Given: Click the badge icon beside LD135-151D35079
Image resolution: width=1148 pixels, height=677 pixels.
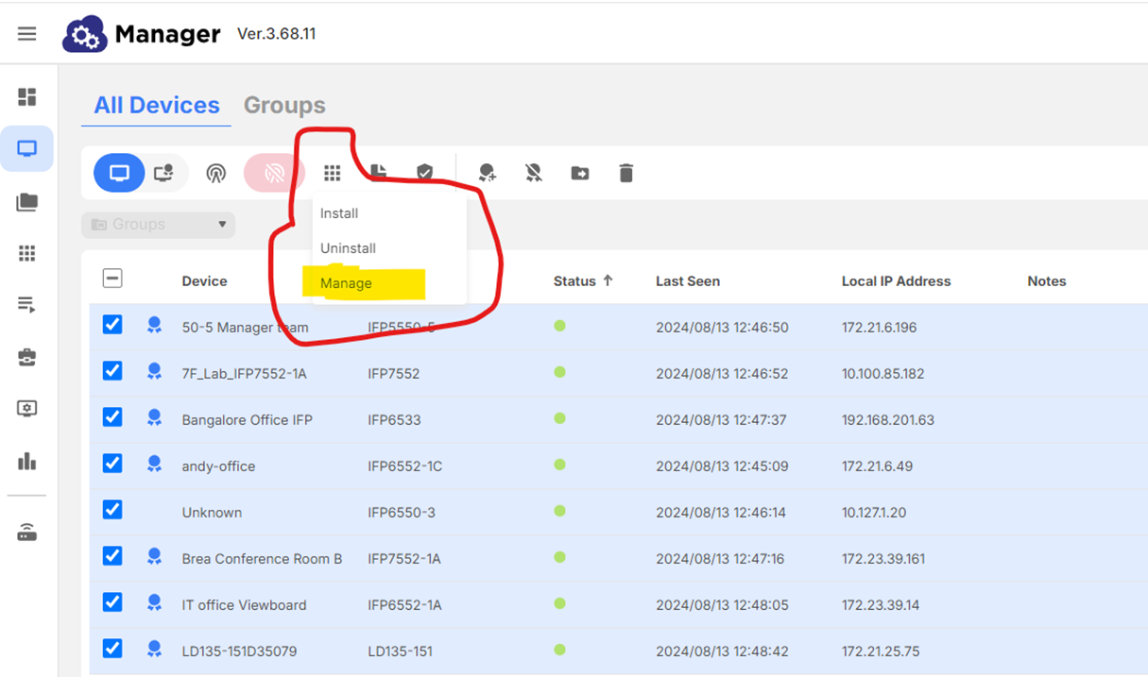Looking at the screenshot, I should click(x=155, y=650).
